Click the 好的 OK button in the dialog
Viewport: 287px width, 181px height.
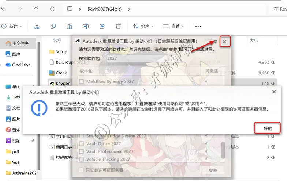[x=267, y=128]
